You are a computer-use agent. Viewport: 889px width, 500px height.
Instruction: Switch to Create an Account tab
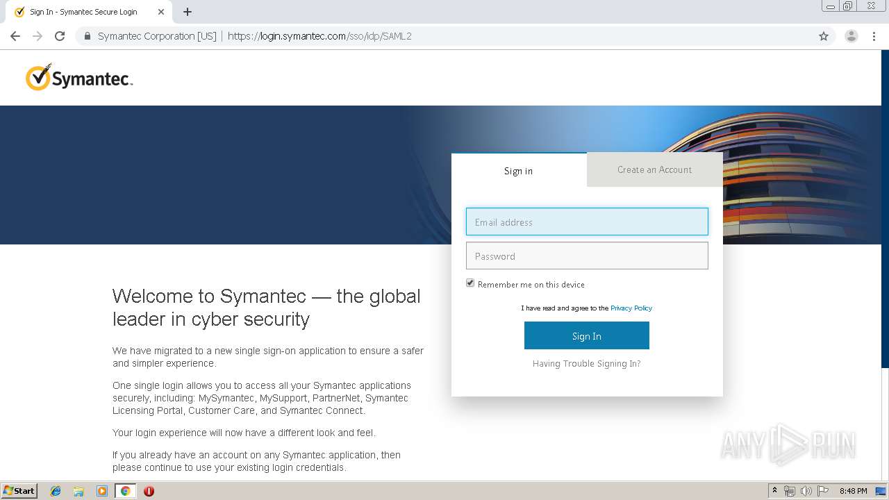tap(655, 169)
